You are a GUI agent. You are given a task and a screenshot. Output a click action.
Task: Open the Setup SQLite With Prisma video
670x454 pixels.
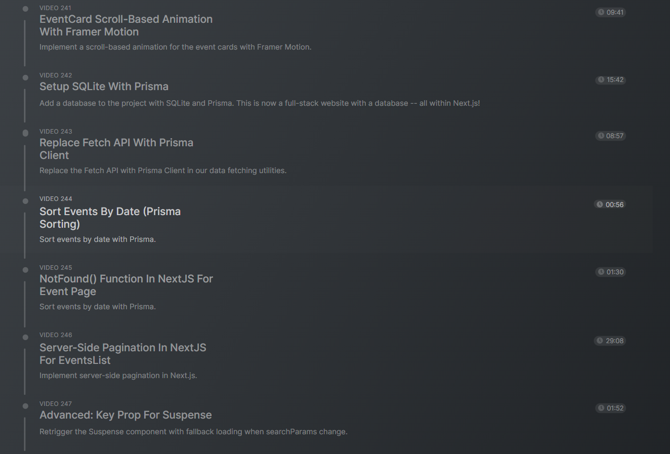pos(104,87)
